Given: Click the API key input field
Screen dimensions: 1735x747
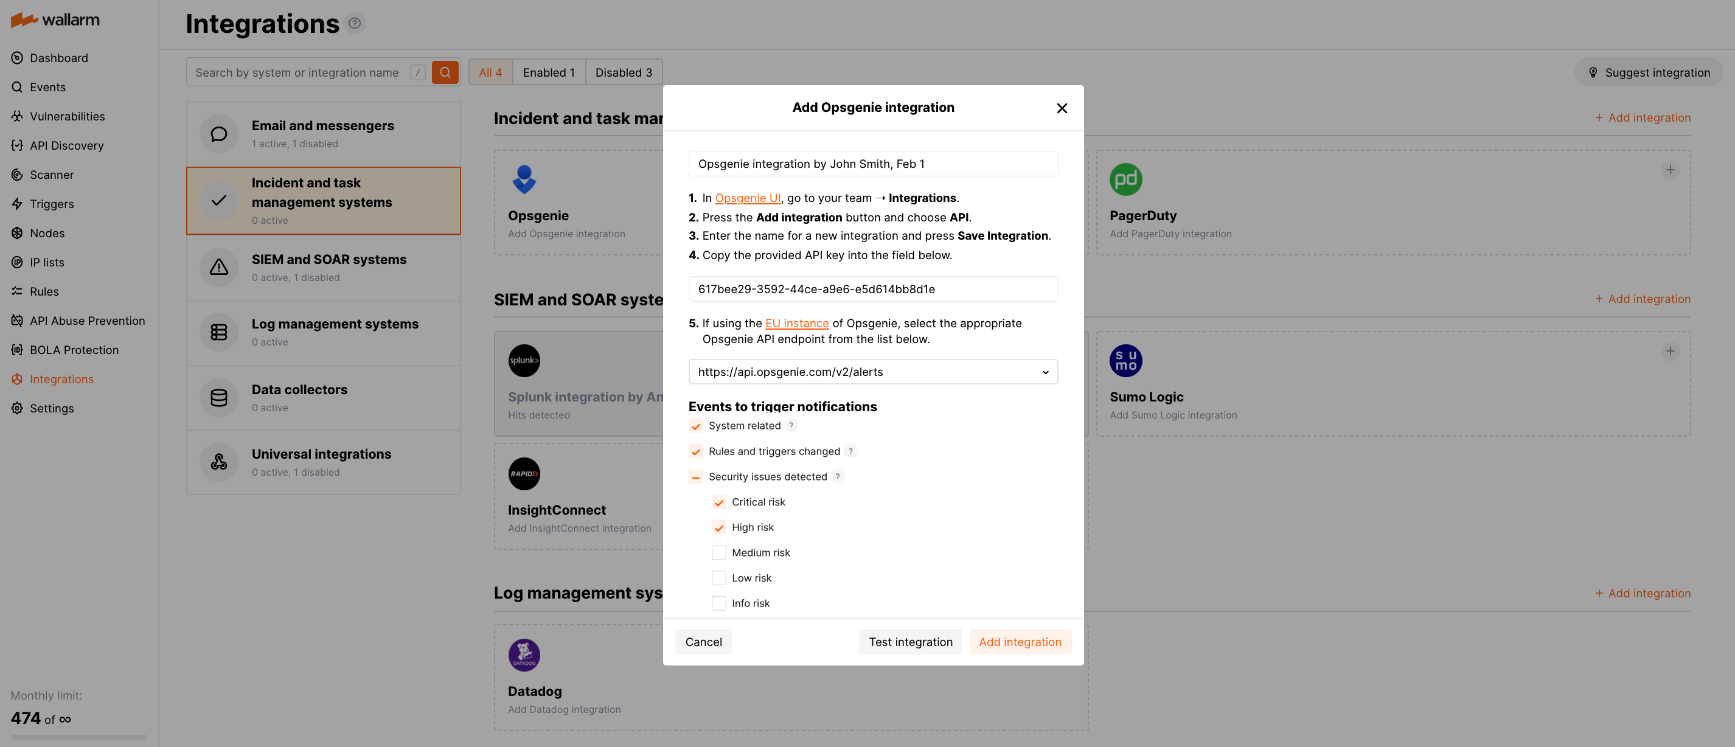Looking at the screenshot, I should click(x=873, y=289).
